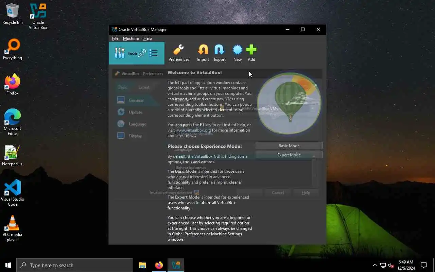Select Language in faded Preferences dialog

[x=137, y=124]
